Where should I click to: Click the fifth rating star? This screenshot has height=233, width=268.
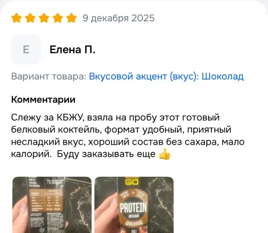pyautogui.click(x=72, y=18)
